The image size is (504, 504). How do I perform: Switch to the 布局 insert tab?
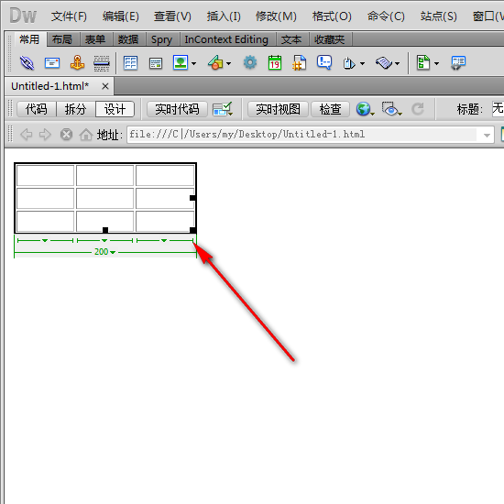(62, 39)
